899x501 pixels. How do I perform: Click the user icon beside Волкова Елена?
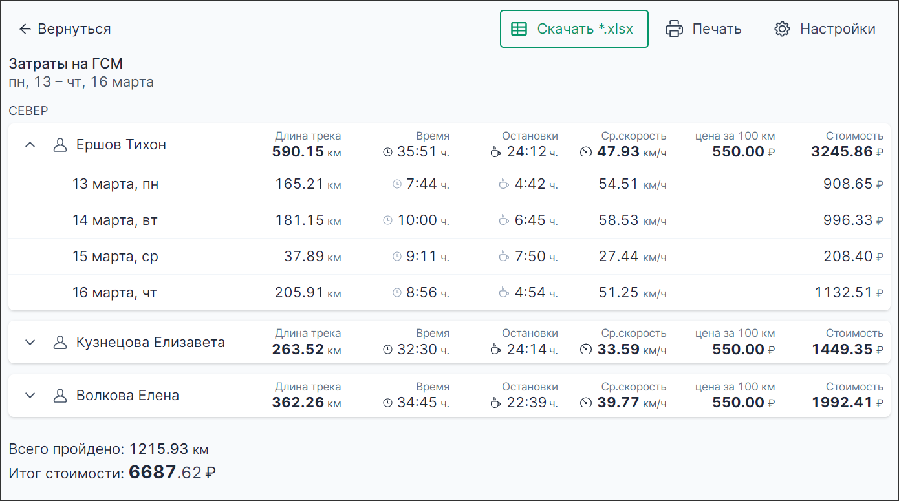60,395
